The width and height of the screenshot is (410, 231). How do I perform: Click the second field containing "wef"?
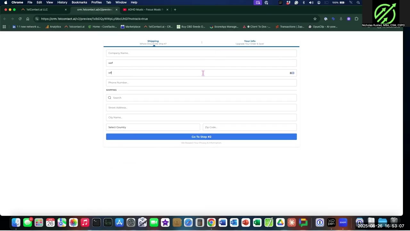pyautogui.click(x=201, y=63)
